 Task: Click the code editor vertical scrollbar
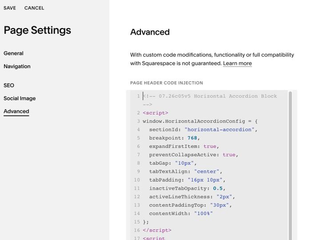[290, 165]
